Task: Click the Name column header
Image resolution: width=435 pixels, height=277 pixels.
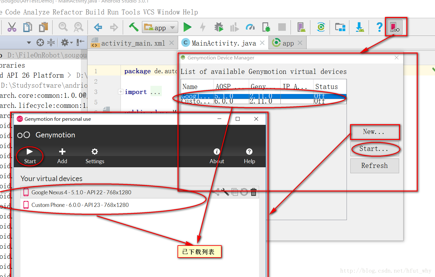Action: click(197, 86)
